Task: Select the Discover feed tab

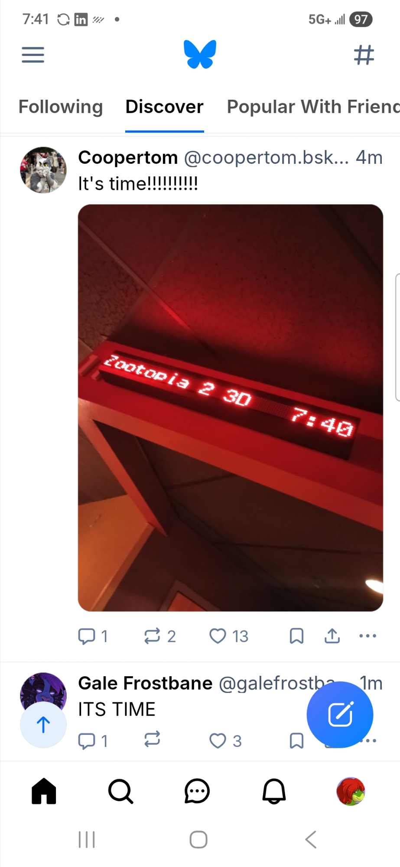Action: click(164, 107)
